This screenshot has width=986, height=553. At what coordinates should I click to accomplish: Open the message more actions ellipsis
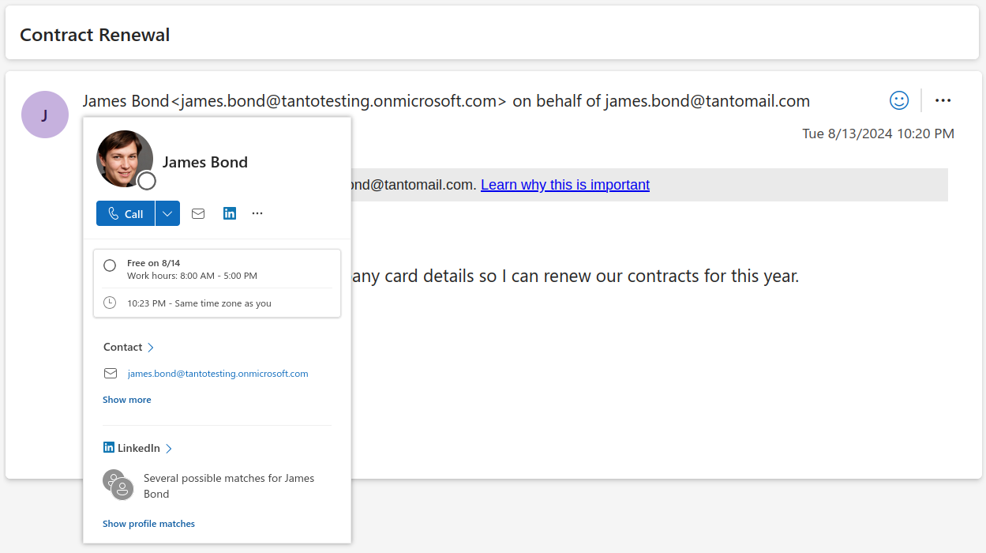(943, 100)
